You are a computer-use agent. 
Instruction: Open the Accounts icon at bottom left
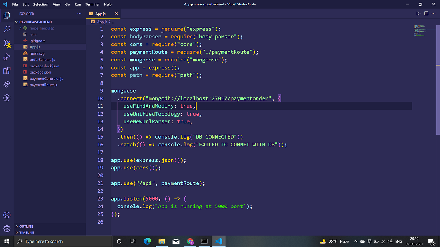click(x=7, y=215)
